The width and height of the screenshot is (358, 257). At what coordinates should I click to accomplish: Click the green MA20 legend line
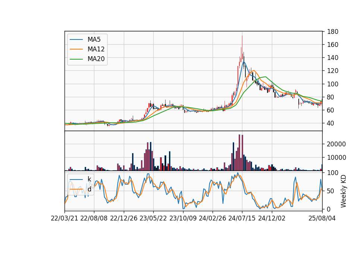click(x=76, y=59)
